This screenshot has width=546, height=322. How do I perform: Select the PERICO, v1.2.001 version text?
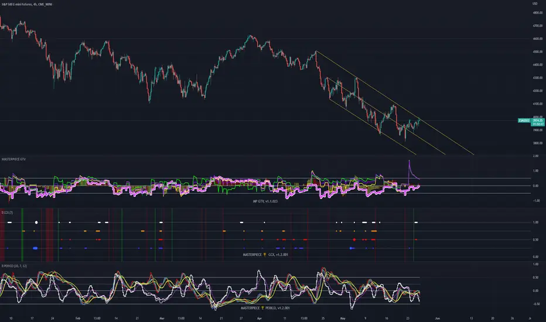(x=278, y=308)
